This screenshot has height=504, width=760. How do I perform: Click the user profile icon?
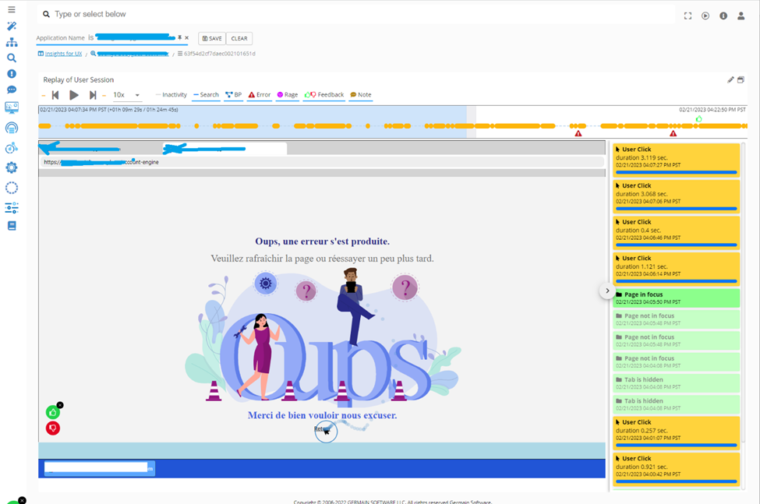point(741,16)
